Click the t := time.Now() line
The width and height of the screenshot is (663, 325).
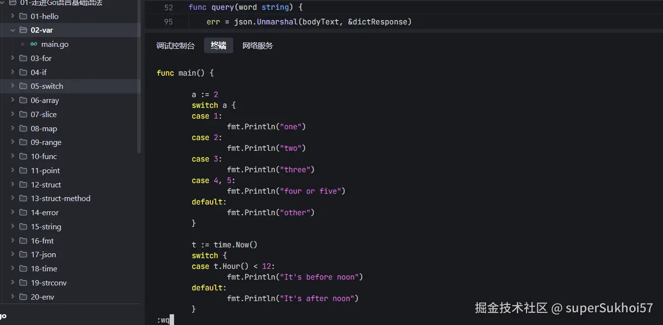tap(224, 245)
